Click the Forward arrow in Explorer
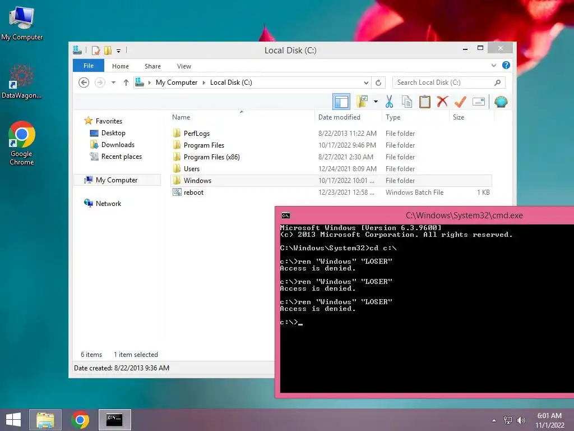The height and width of the screenshot is (431, 574). pyautogui.click(x=100, y=82)
